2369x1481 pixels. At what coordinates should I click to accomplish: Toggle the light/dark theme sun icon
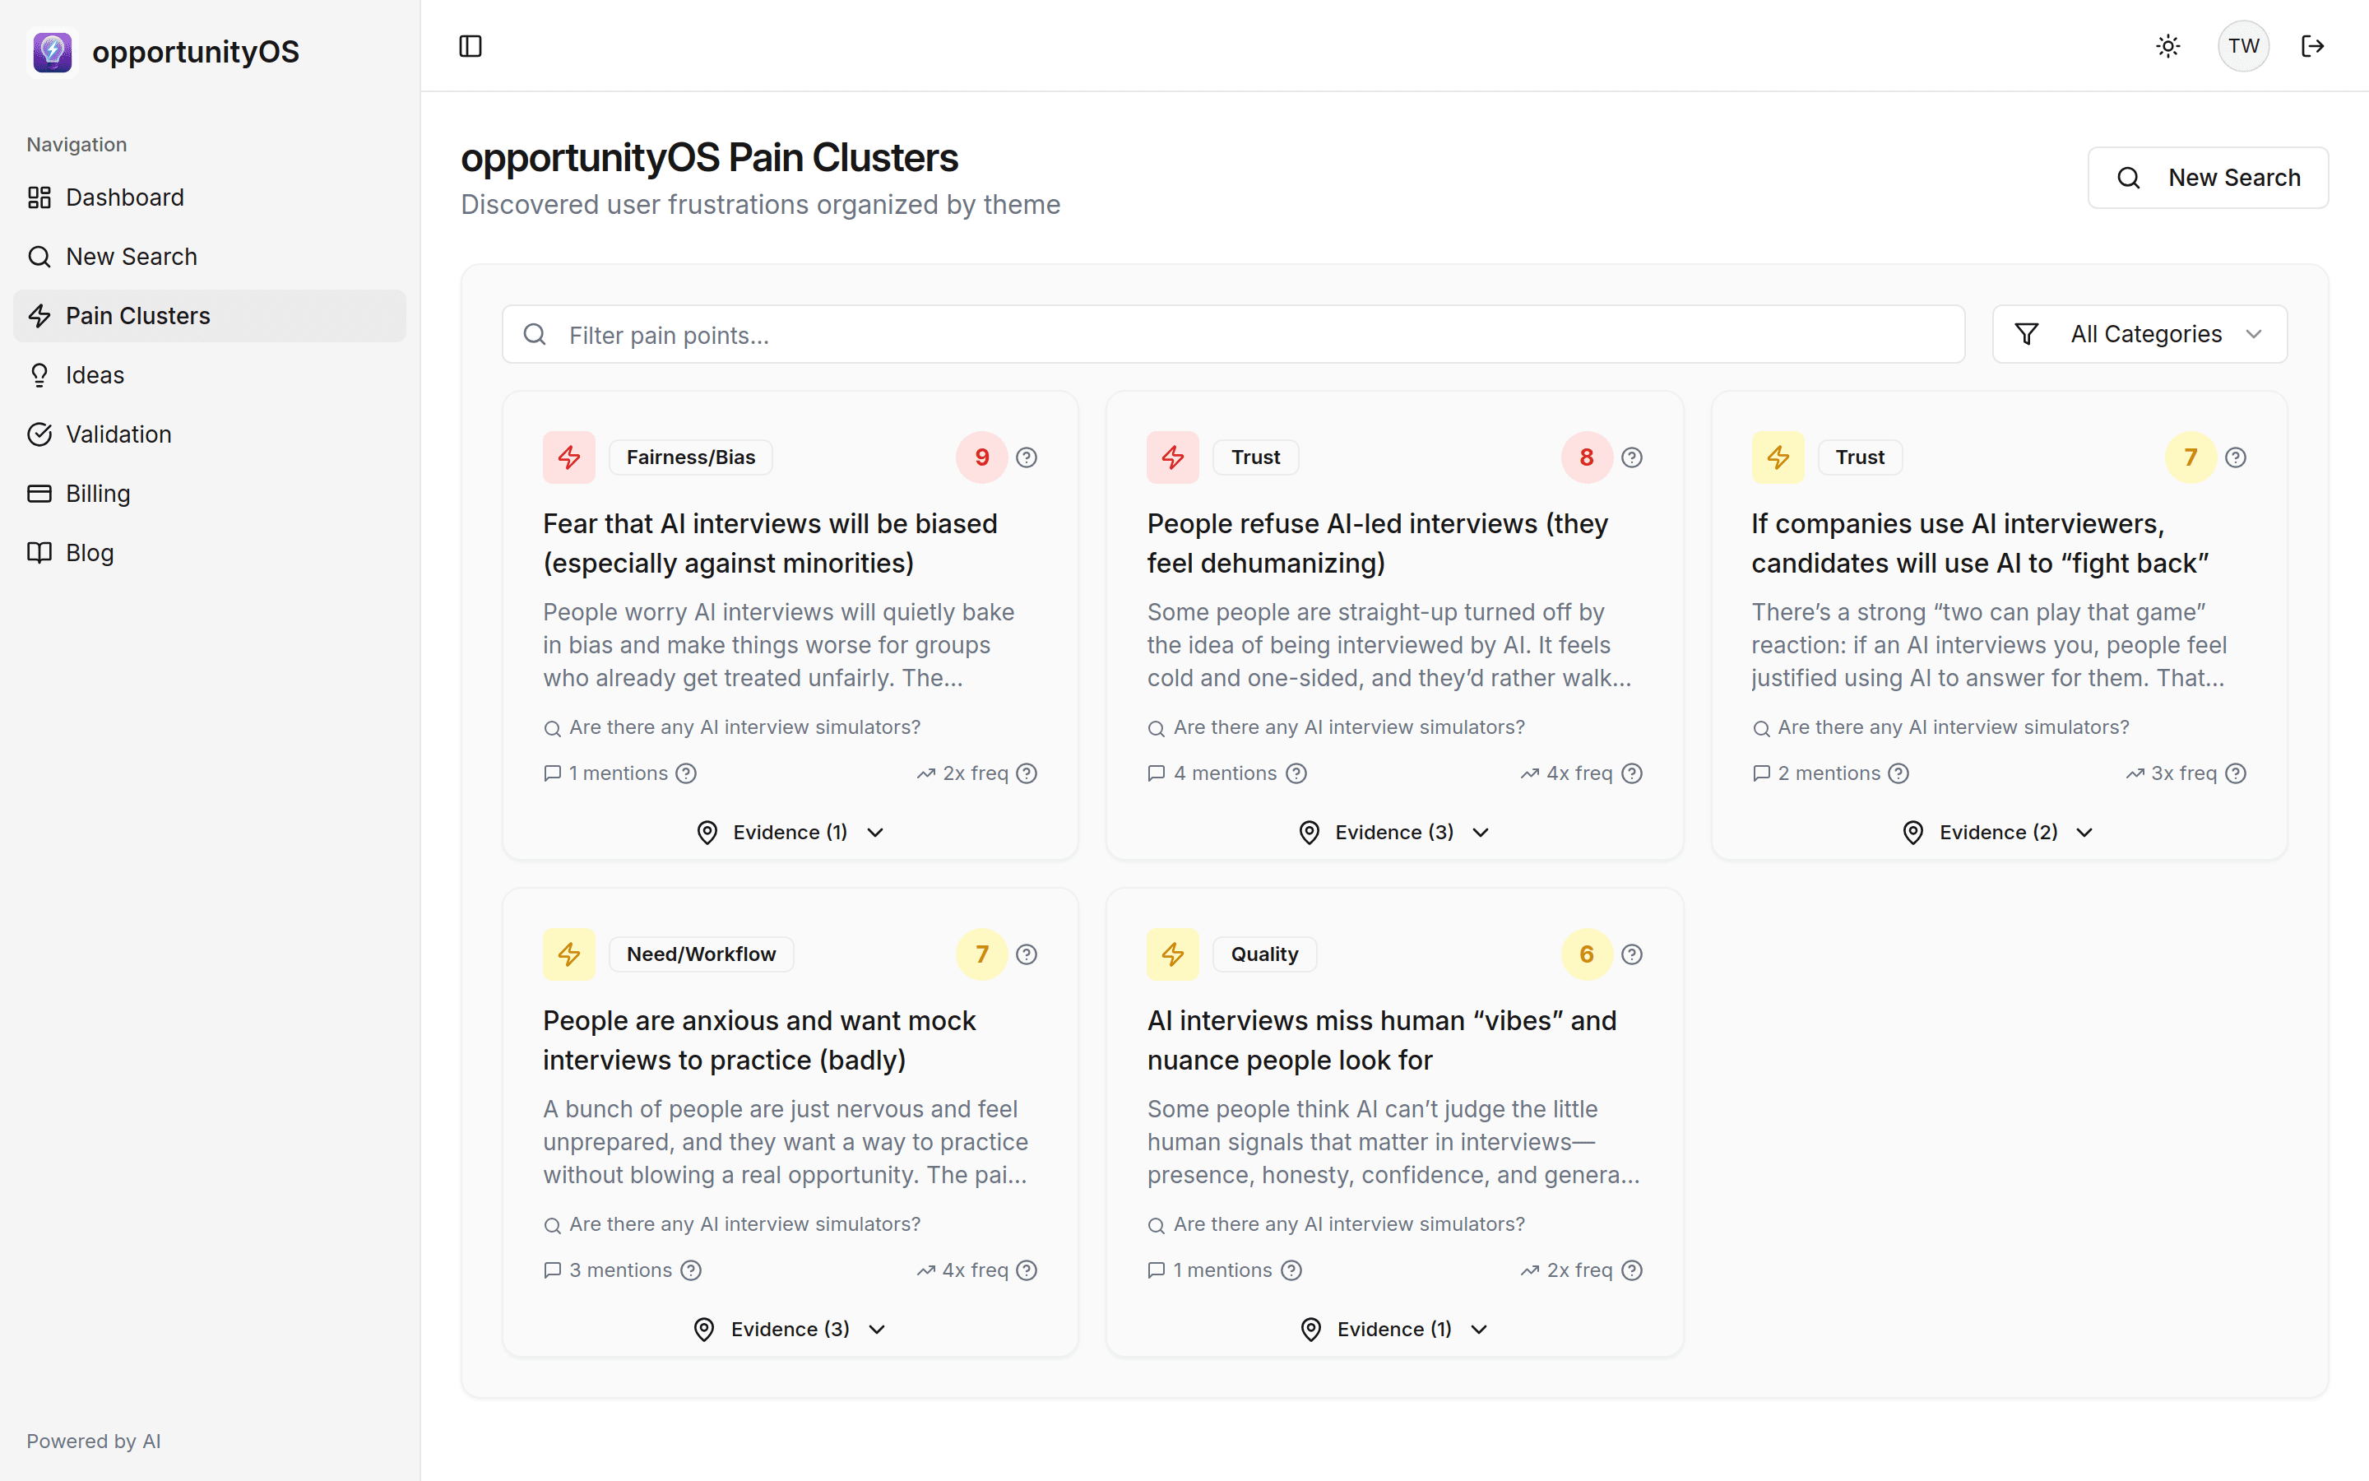pos(2167,46)
